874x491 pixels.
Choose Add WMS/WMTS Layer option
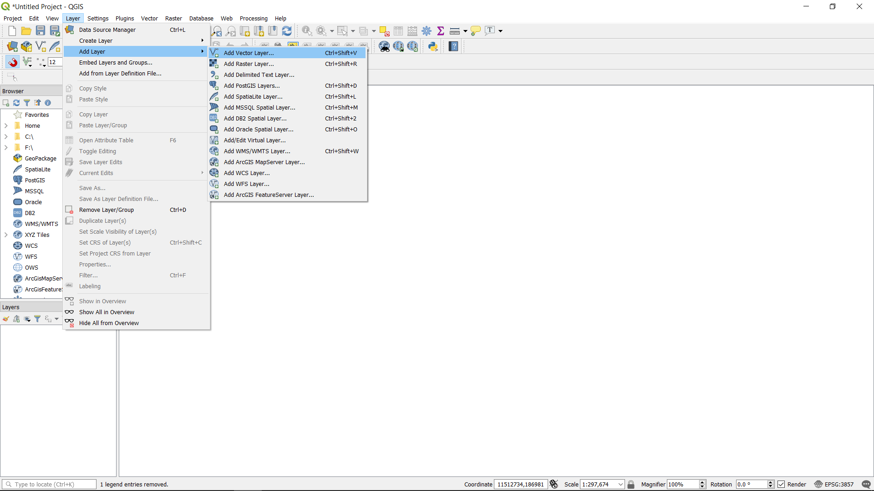(x=257, y=151)
